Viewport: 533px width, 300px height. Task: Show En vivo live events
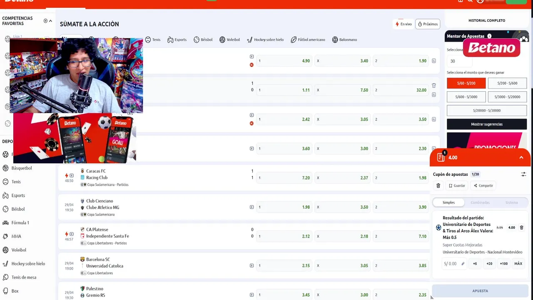(403, 24)
